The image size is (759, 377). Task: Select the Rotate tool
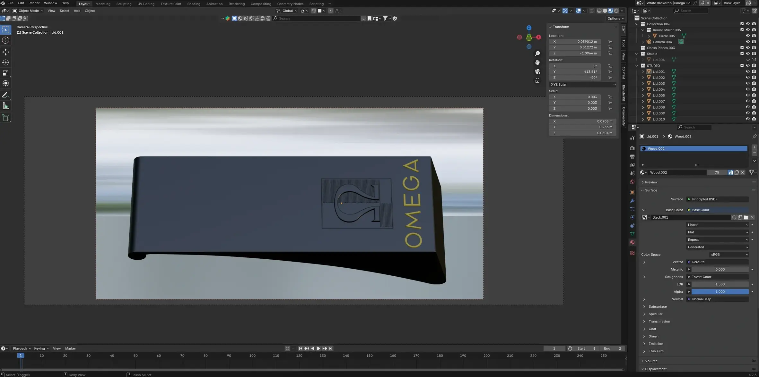point(6,62)
